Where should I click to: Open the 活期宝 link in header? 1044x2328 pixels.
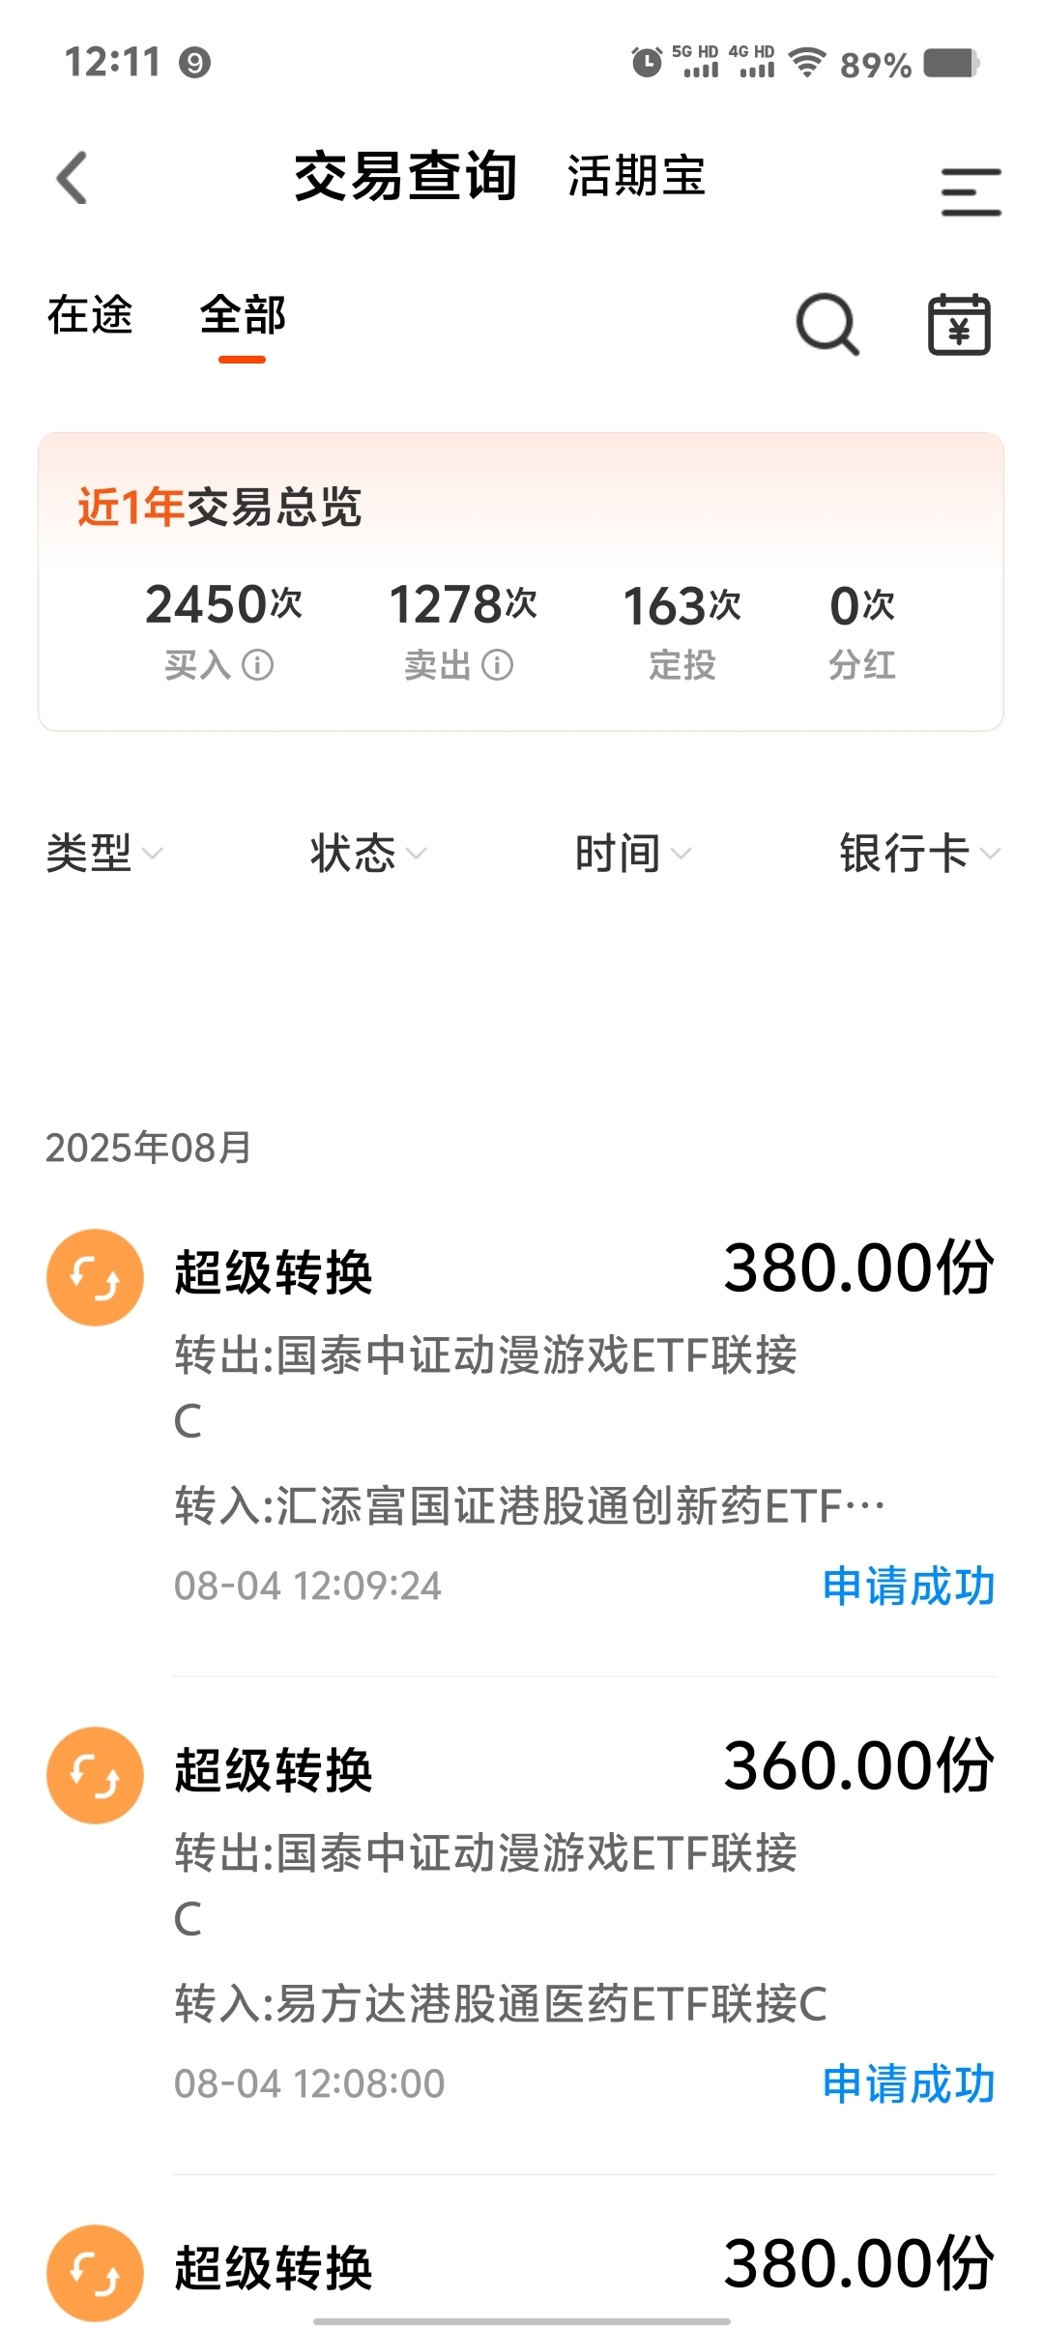[x=636, y=177]
